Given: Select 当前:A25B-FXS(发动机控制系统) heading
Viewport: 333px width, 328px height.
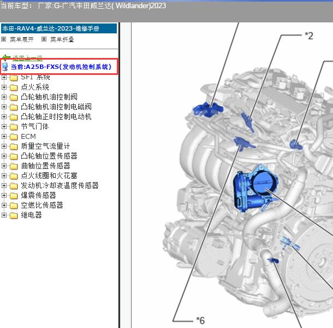Looking at the screenshot, I should [x=61, y=67].
